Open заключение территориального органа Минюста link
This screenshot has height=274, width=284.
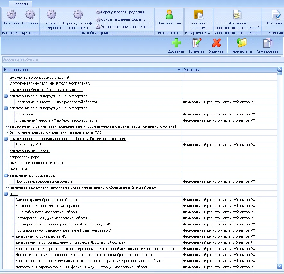pyautogui.click(x=68, y=139)
